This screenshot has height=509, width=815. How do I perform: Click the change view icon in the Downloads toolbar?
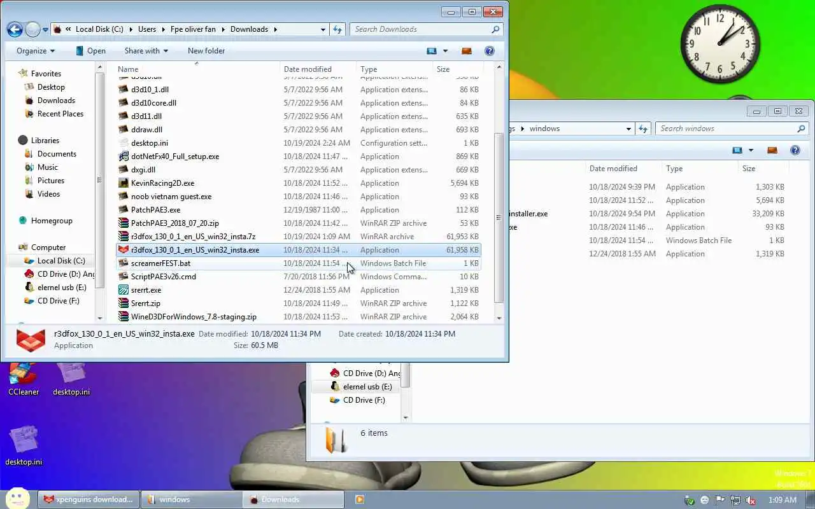click(432, 51)
